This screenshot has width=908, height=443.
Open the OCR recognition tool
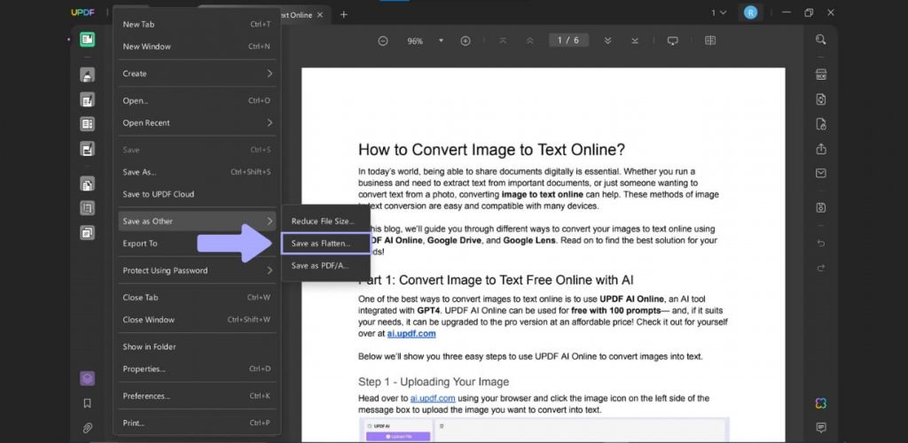[x=821, y=74]
